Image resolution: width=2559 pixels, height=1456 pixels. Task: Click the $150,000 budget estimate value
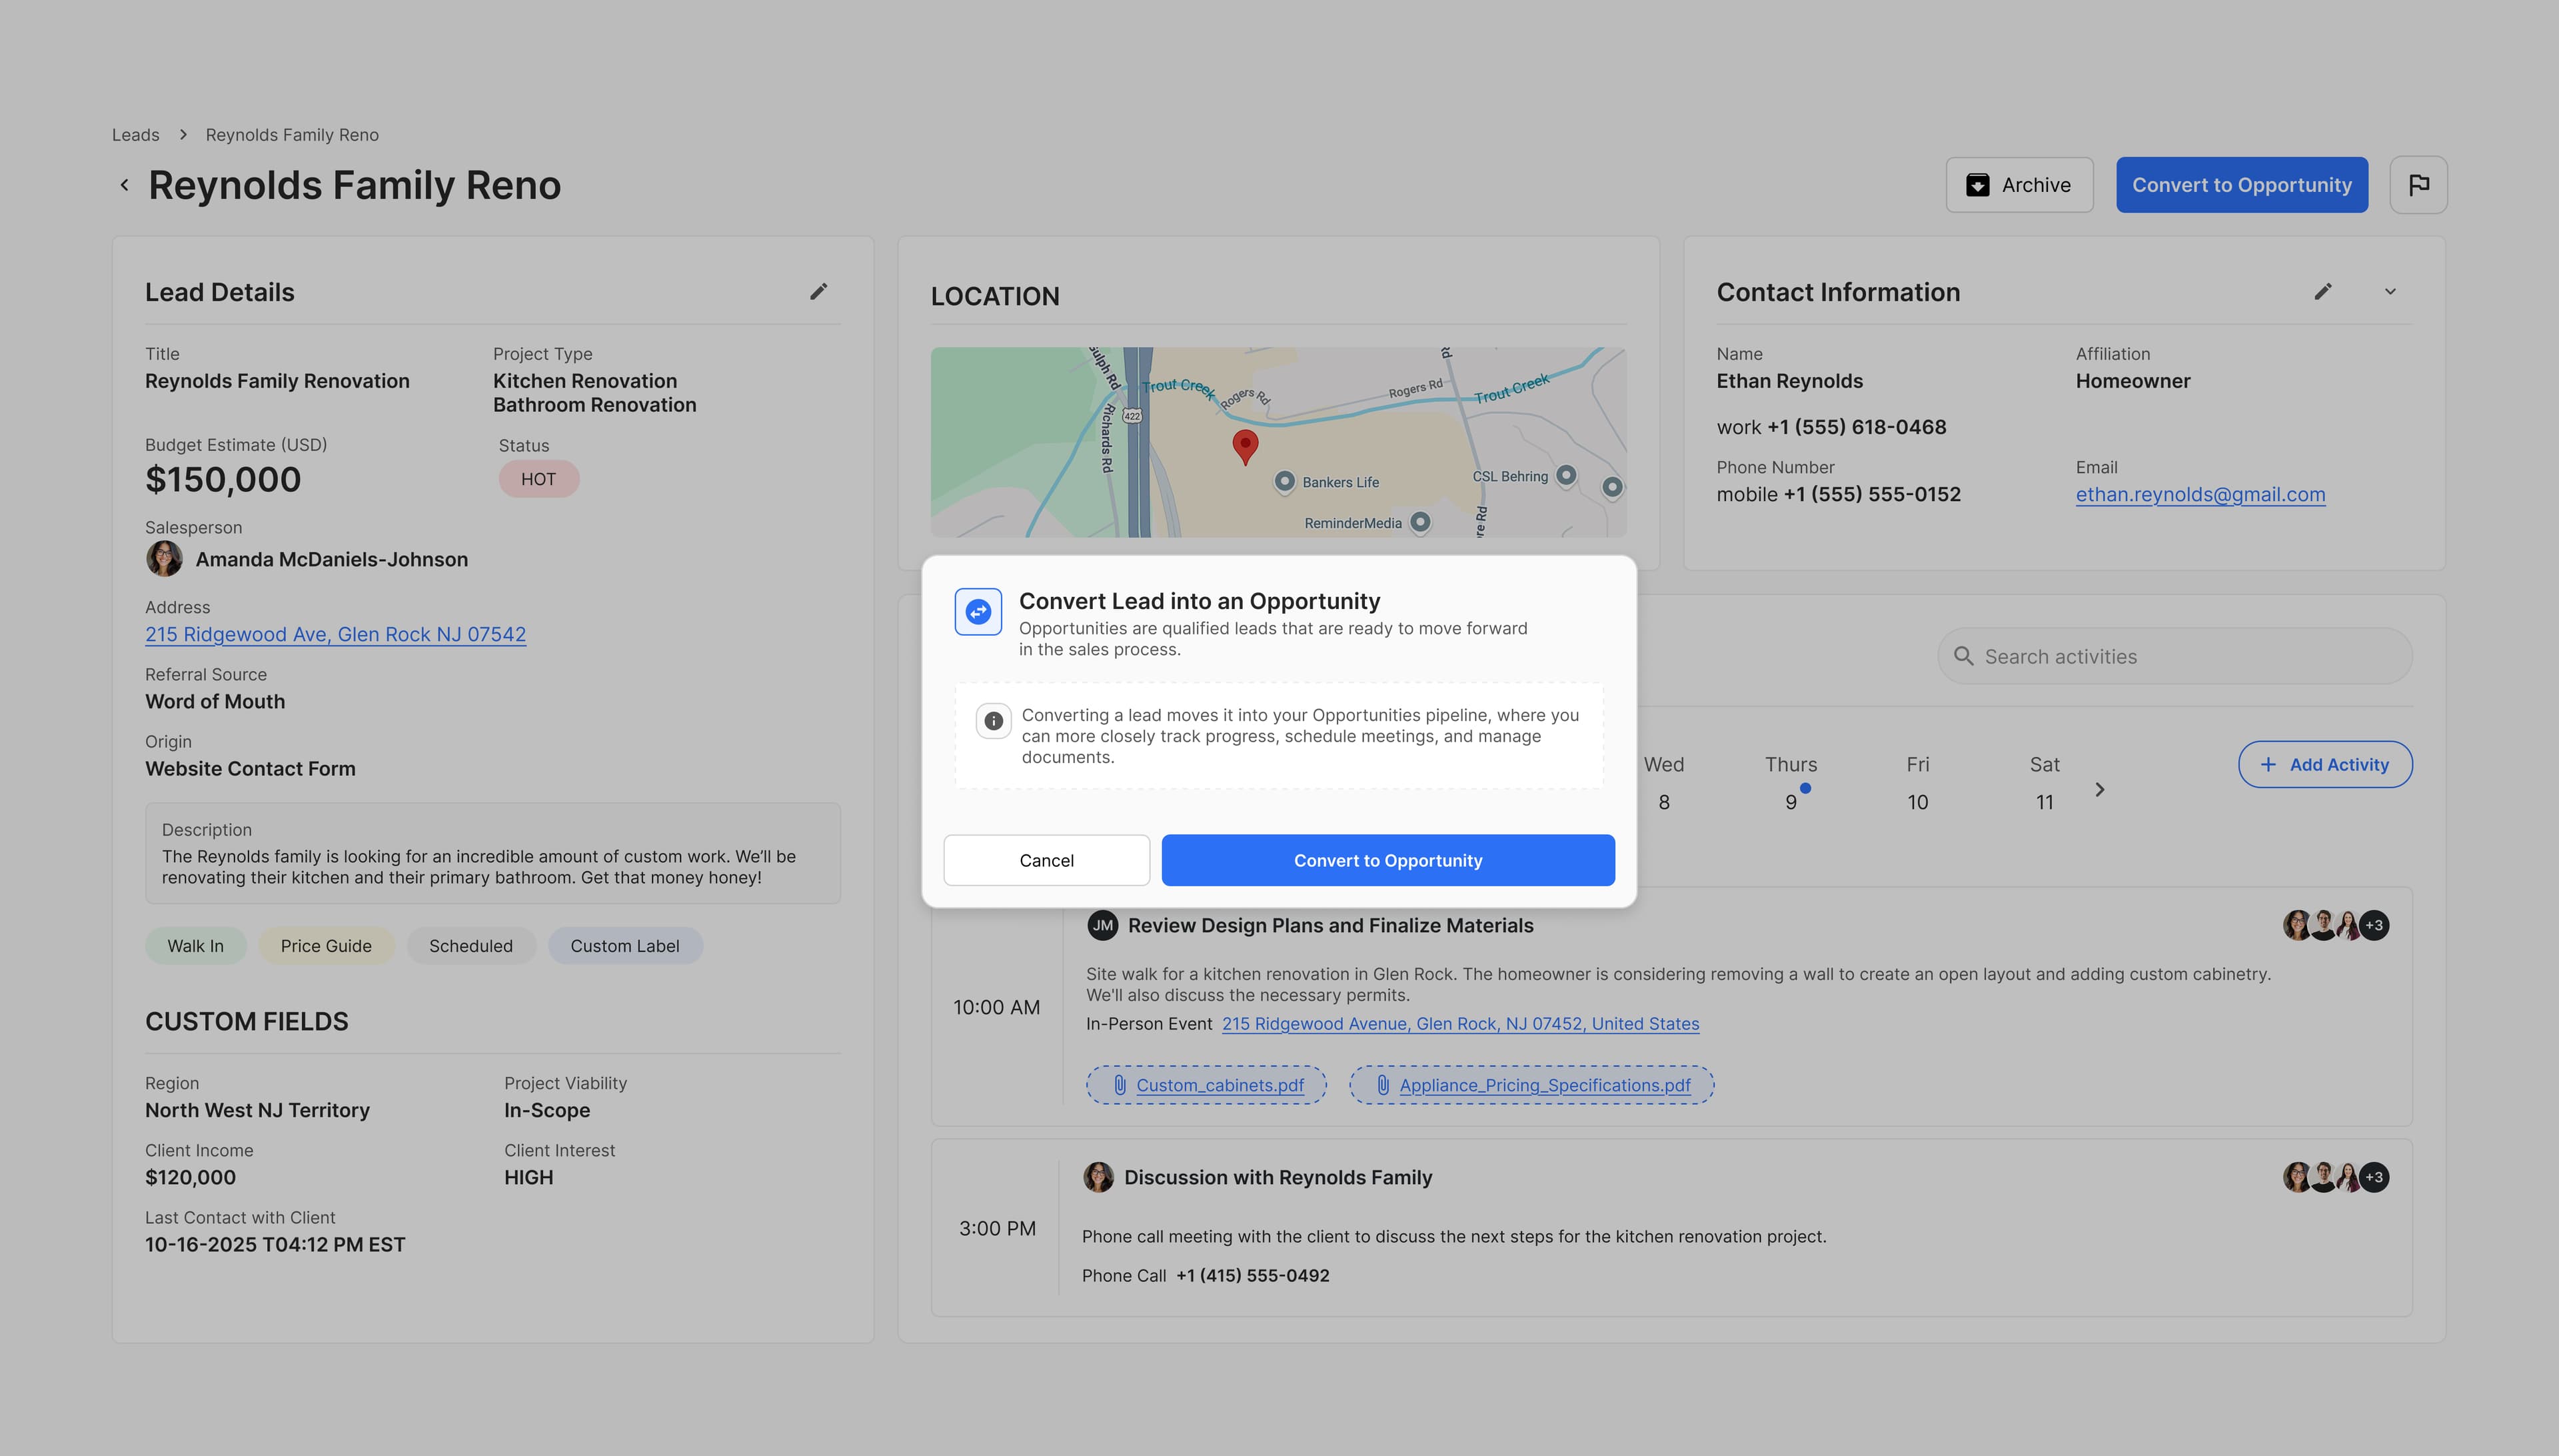coord(223,479)
